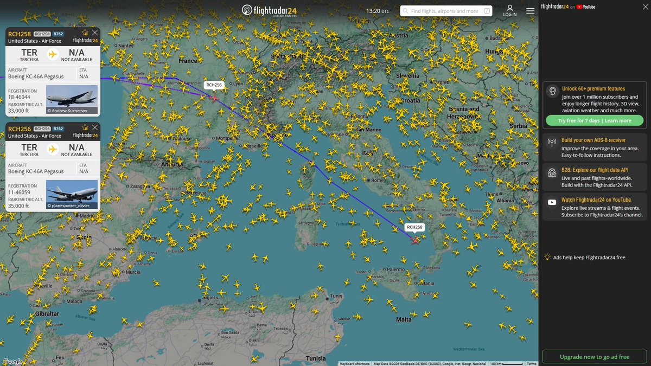Click the 13:20 UTC clock
This screenshot has width=651, height=366.
[x=378, y=11]
